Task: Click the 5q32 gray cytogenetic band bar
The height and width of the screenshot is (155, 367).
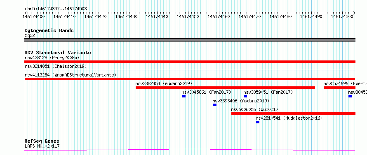Action: [190, 40]
